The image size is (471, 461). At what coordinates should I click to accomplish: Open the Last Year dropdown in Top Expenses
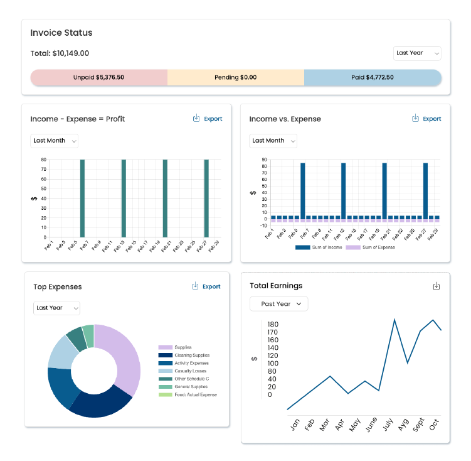[56, 308]
